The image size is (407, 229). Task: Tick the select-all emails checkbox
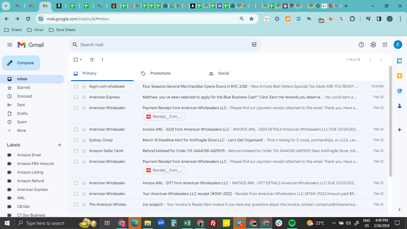click(76, 60)
